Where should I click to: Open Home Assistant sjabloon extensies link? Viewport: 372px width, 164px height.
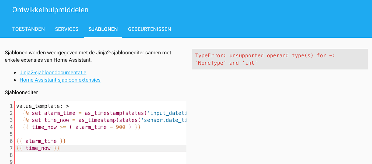(x=60, y=80)
